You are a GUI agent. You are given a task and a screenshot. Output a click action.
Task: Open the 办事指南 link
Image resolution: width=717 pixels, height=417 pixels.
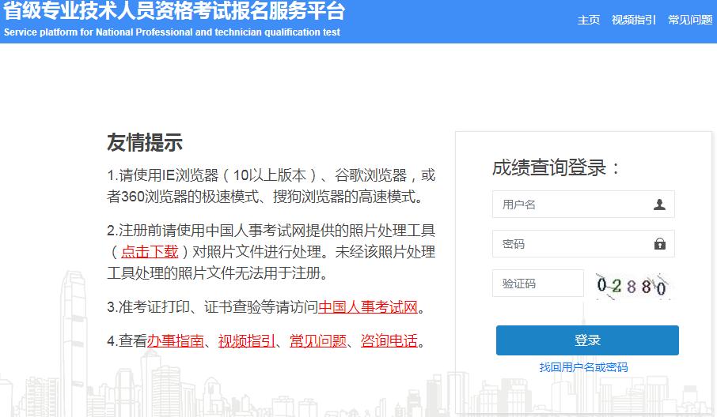[176, 341]
